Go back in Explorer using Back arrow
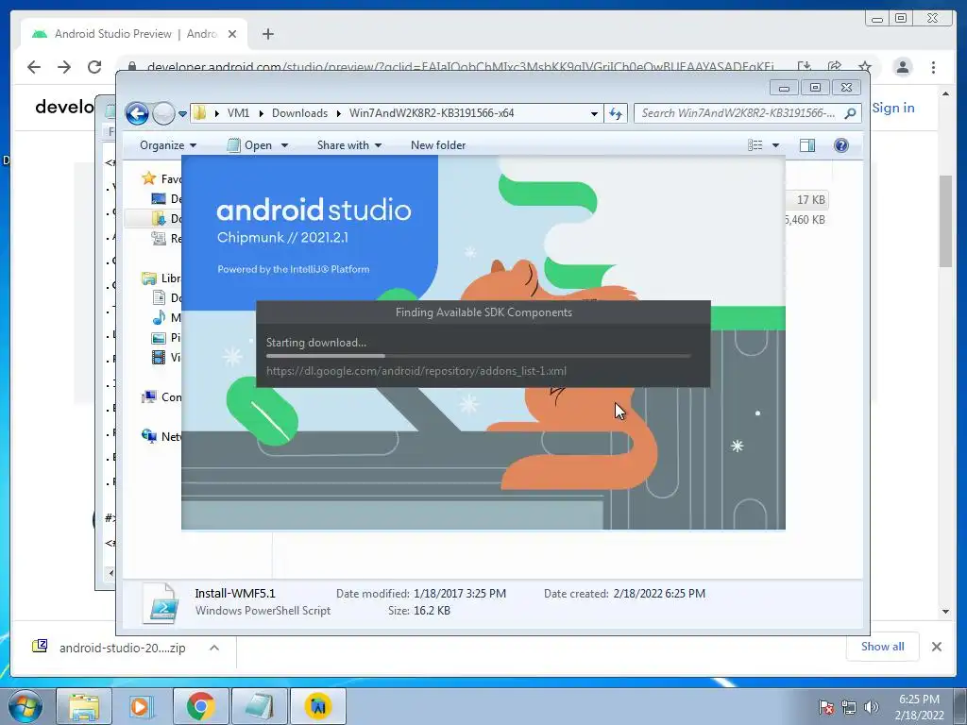 (137, 113)
